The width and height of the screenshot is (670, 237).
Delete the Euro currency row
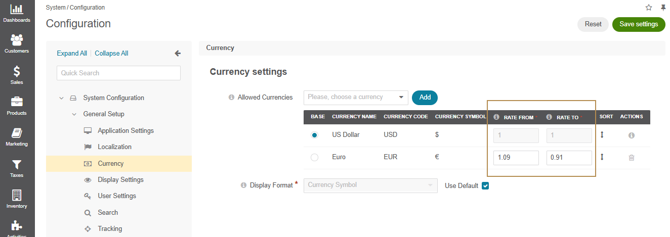[631, 158]
